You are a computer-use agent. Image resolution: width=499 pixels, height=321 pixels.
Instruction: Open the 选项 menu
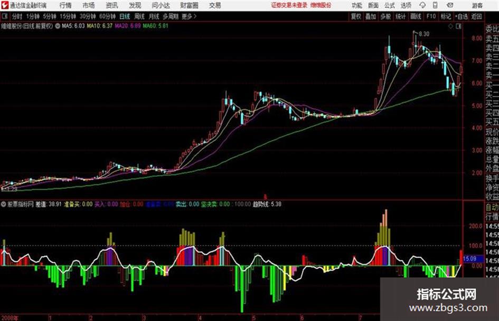point(406,5)
